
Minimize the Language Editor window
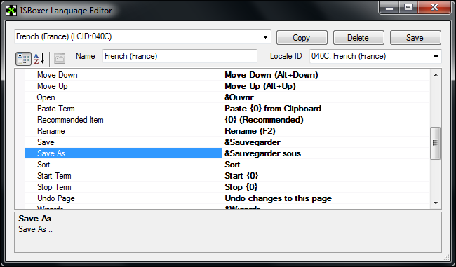(x=389, y=7)
